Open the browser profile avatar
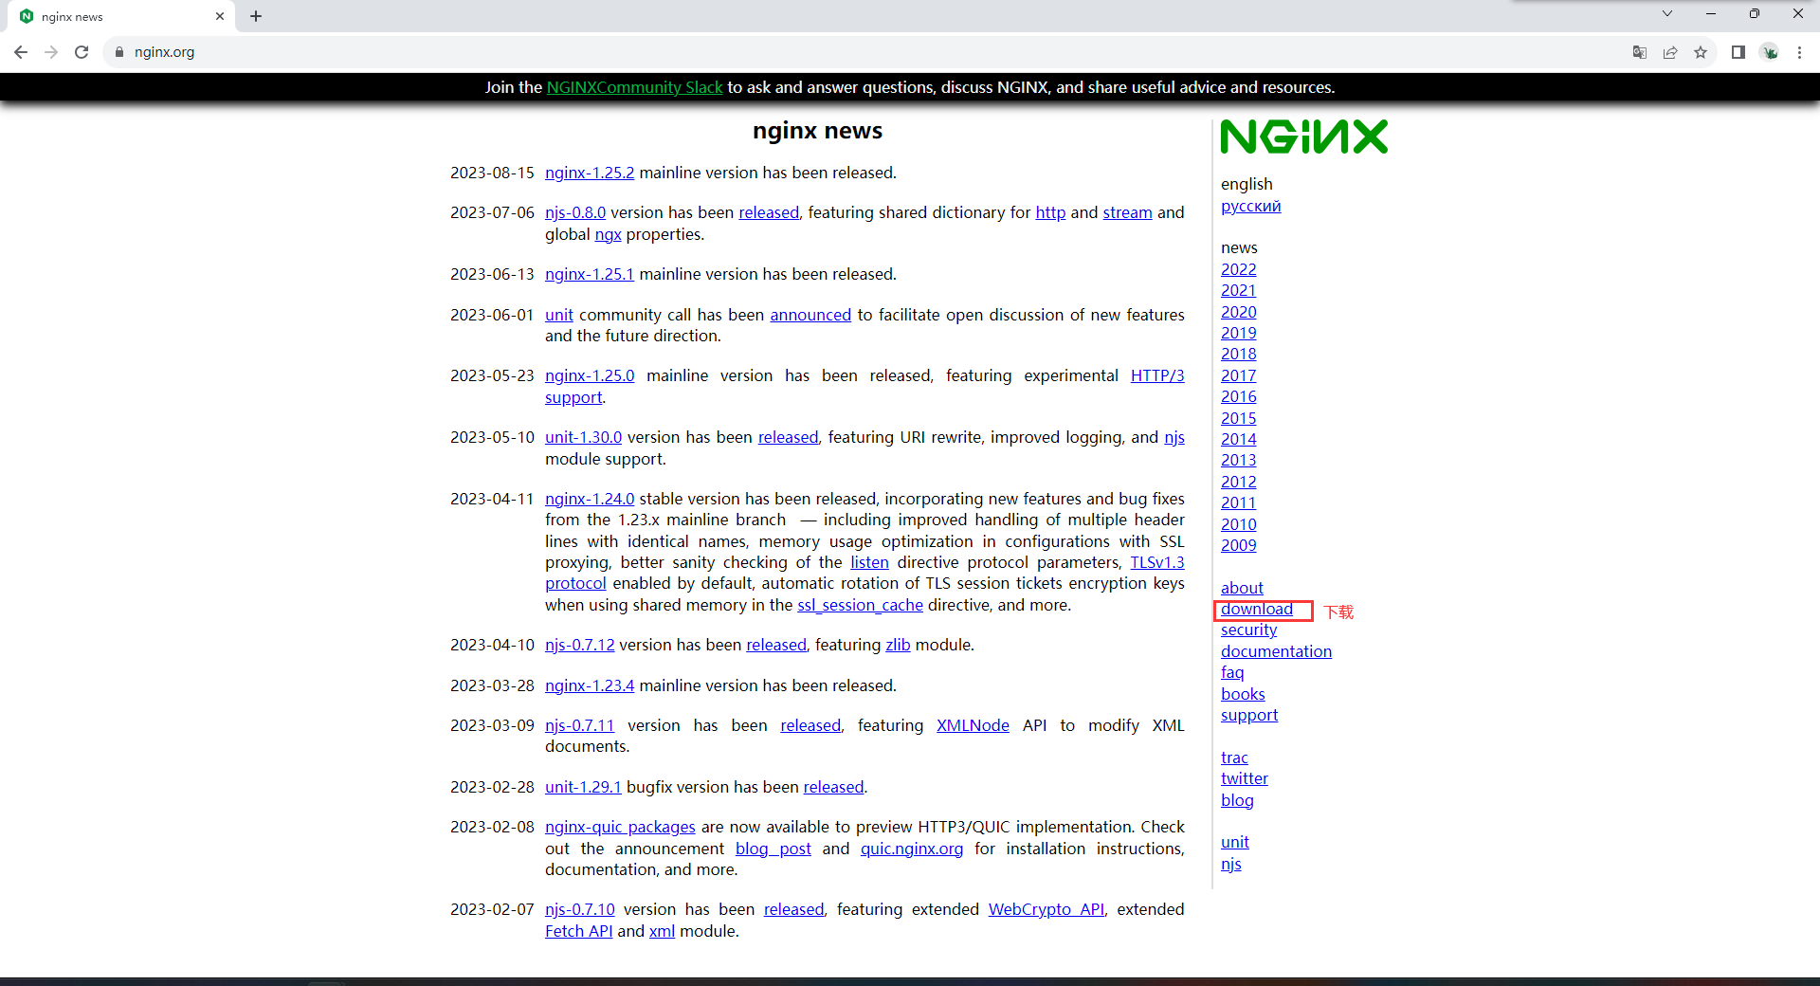This screenshot has height=986, width=1820. pyautogui.click(x=1770, y=52)
